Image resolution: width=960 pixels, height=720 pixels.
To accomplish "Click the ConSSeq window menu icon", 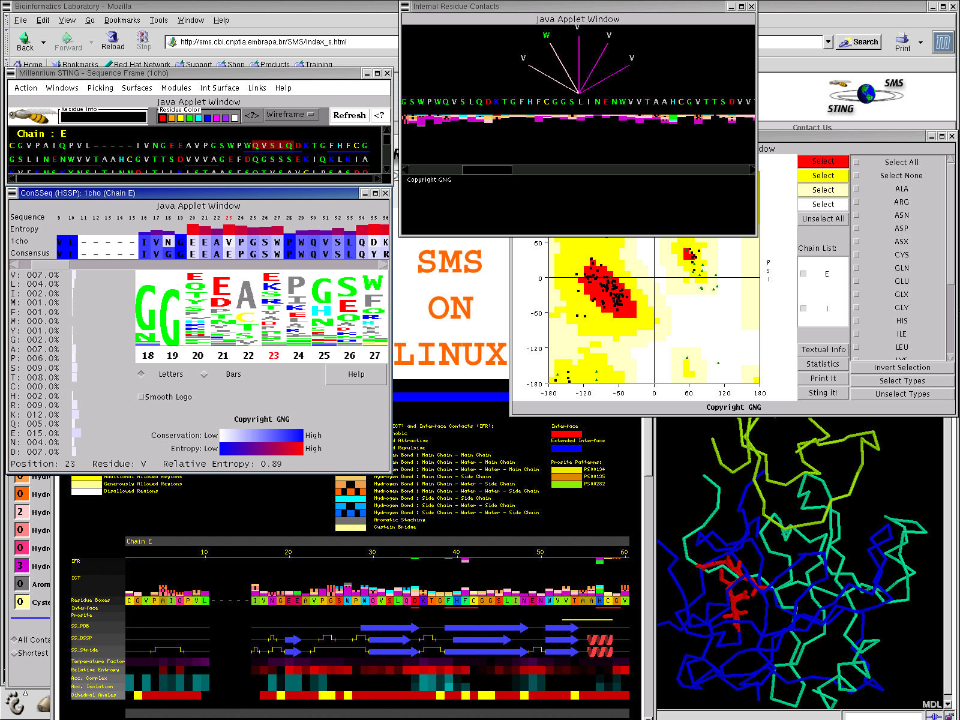I will coord(13,193).
